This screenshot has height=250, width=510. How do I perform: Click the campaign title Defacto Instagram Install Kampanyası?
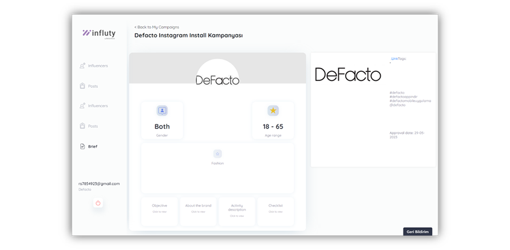[189, 35]
